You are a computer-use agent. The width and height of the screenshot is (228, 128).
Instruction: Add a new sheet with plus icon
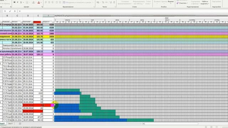coord(20,124)
